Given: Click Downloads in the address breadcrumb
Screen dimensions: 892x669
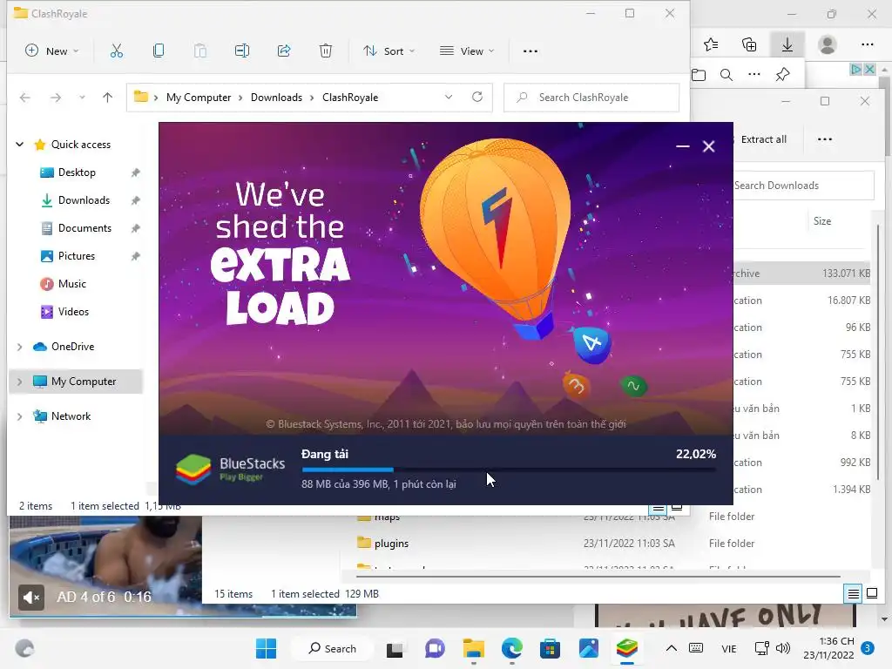Looking at the screenshot, I should coord(276,98).
